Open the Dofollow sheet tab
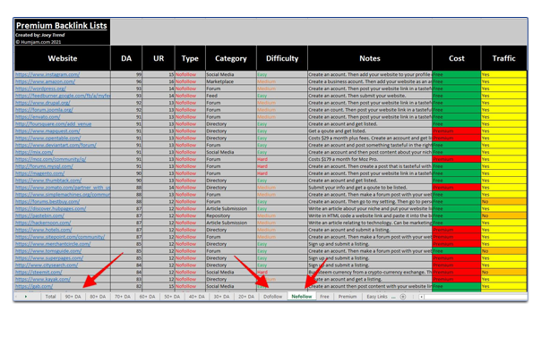 272,297
